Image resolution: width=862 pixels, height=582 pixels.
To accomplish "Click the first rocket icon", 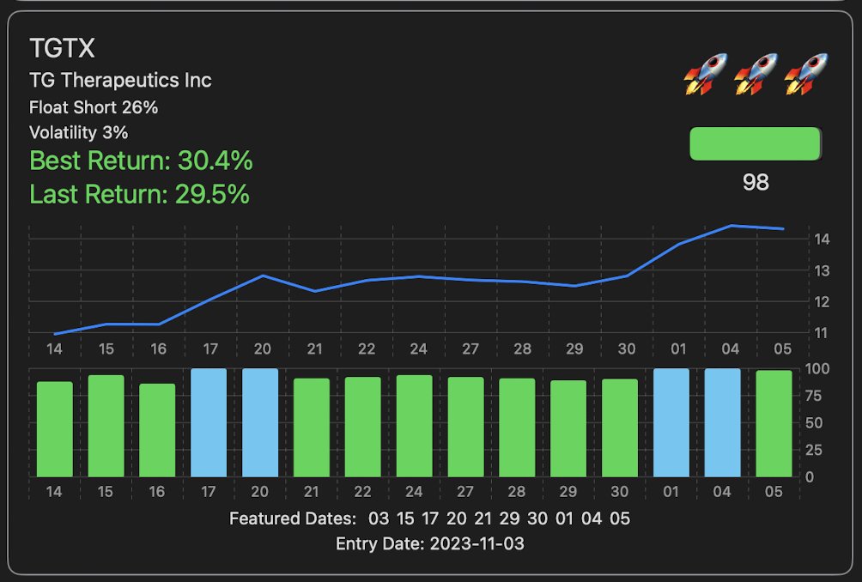I will click(x=706, y=74).
